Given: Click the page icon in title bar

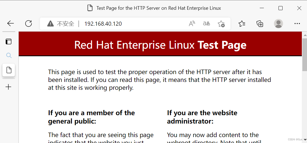Looking at the screenshot, I should 90,8.
